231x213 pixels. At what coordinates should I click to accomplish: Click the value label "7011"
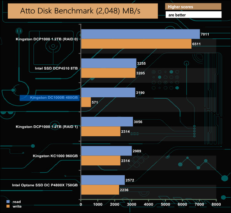[205, 34]
